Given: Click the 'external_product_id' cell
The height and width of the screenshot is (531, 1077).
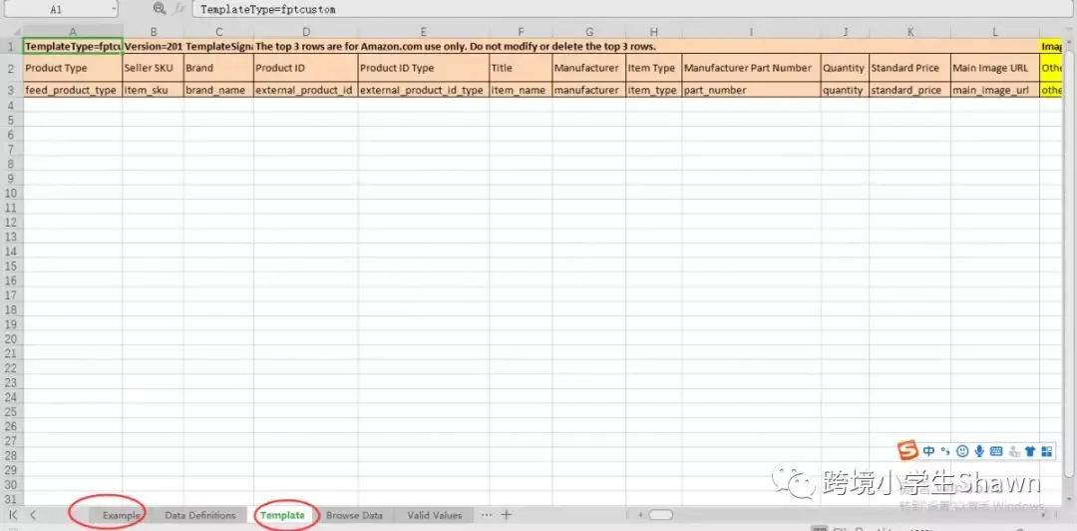Looking at the screenshot, I should (306, 90).
